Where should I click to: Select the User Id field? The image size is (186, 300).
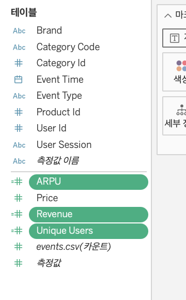52,128
